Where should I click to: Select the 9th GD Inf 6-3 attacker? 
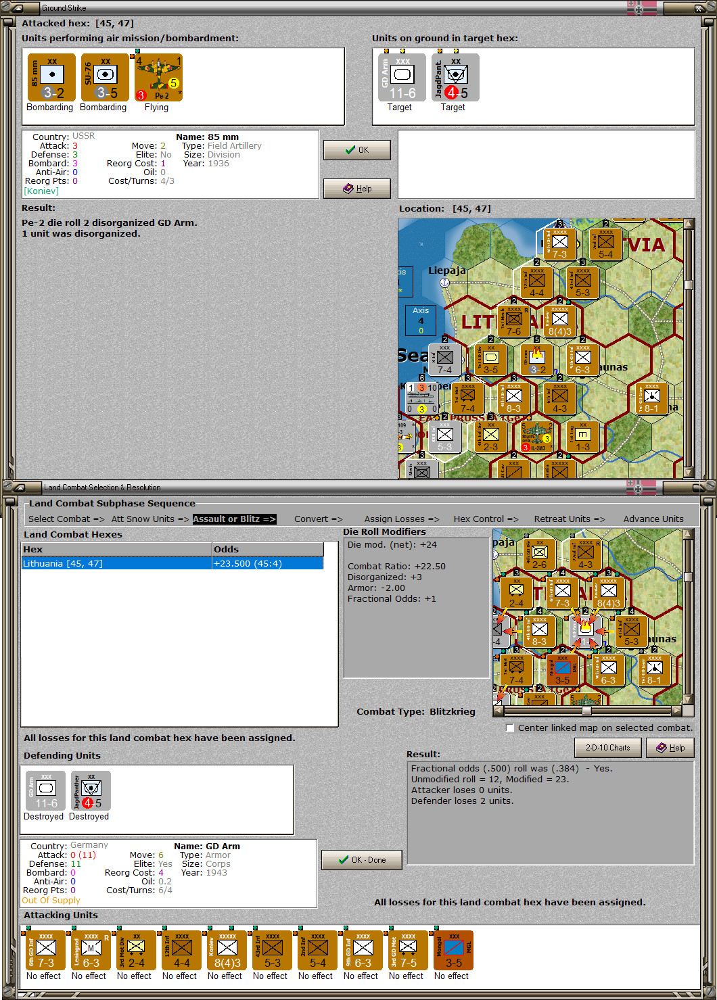363,951
